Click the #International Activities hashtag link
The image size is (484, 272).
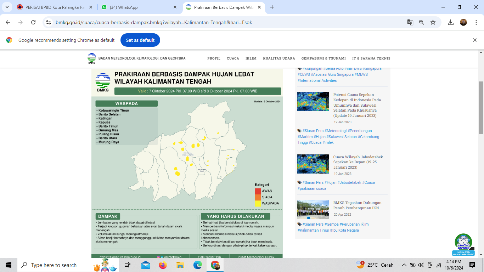pos(317,80)
